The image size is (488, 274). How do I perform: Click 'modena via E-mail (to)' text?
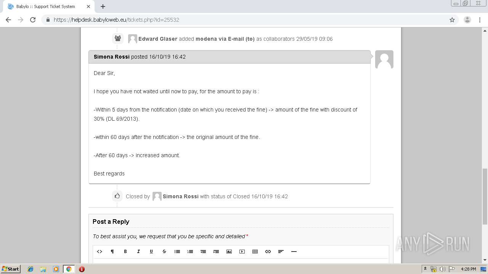click(x=225, y=39)
